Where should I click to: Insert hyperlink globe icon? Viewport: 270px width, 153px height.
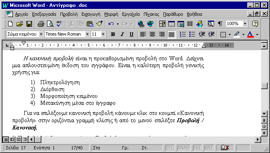click(x=141, y=24)
